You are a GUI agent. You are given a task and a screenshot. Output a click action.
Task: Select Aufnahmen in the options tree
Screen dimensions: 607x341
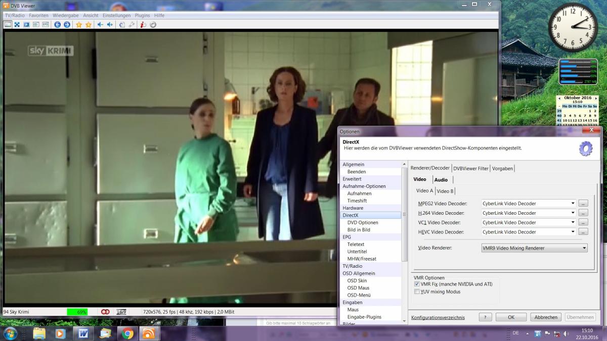pos(359,193)
